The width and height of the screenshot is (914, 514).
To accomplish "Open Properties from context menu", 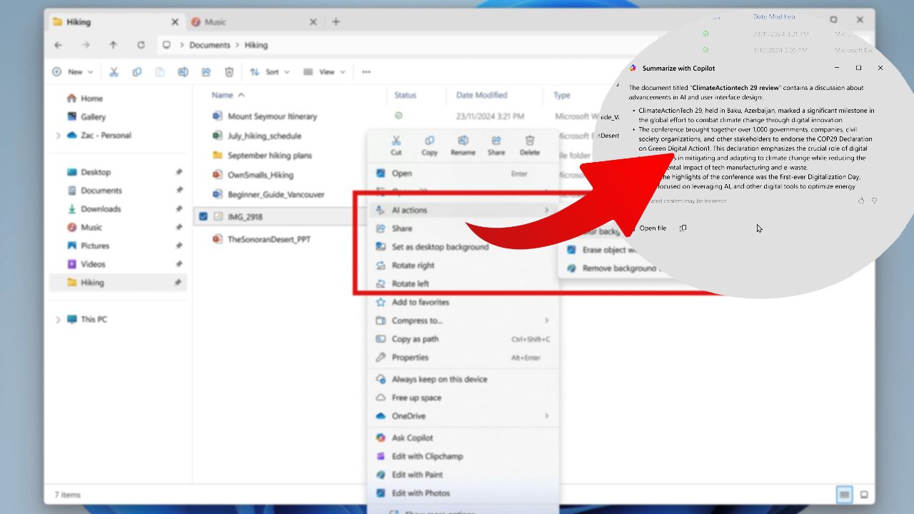I will point(462,358).
